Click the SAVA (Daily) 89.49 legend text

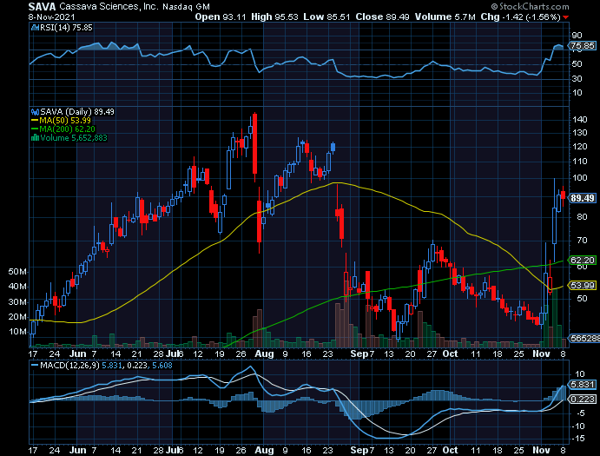point(77,112)
